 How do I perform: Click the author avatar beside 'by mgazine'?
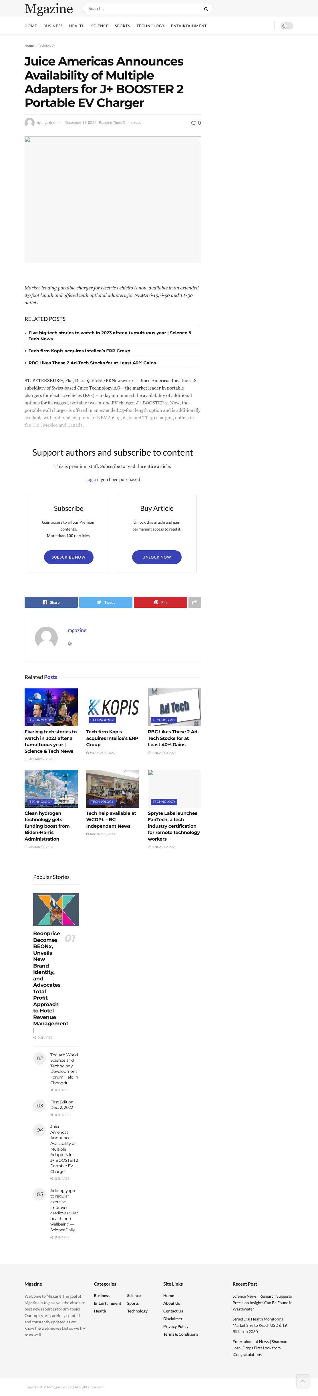pyautogui.click(x=29, y=122)
